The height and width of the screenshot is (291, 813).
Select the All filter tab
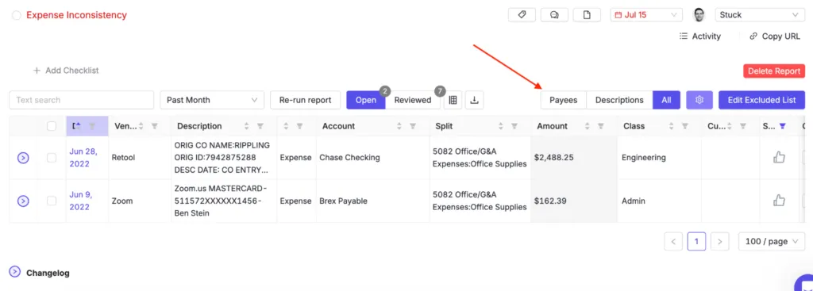pyautogui.click(x=666, y=100)
